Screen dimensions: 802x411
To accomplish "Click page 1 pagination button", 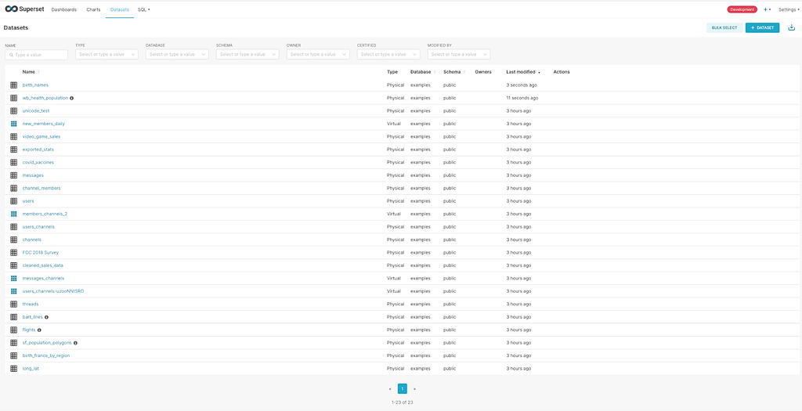I will 403,389.
